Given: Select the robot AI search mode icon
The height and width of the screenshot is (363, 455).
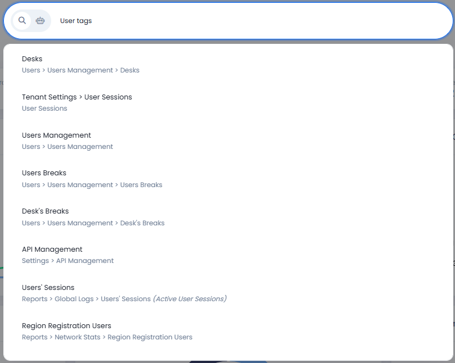Looking at the screenshot, I should pyautogui.click(x=39, y=20).
